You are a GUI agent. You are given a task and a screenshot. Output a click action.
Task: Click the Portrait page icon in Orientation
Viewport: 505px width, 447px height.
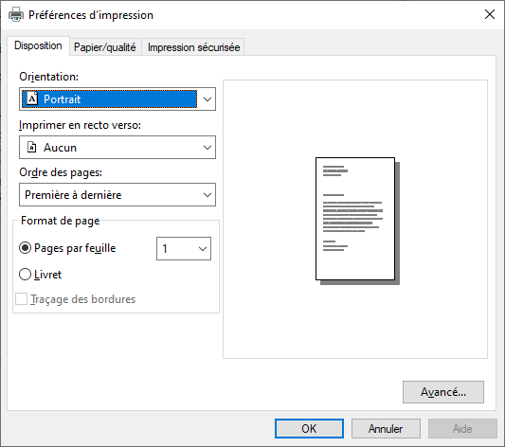click(32, 98)
